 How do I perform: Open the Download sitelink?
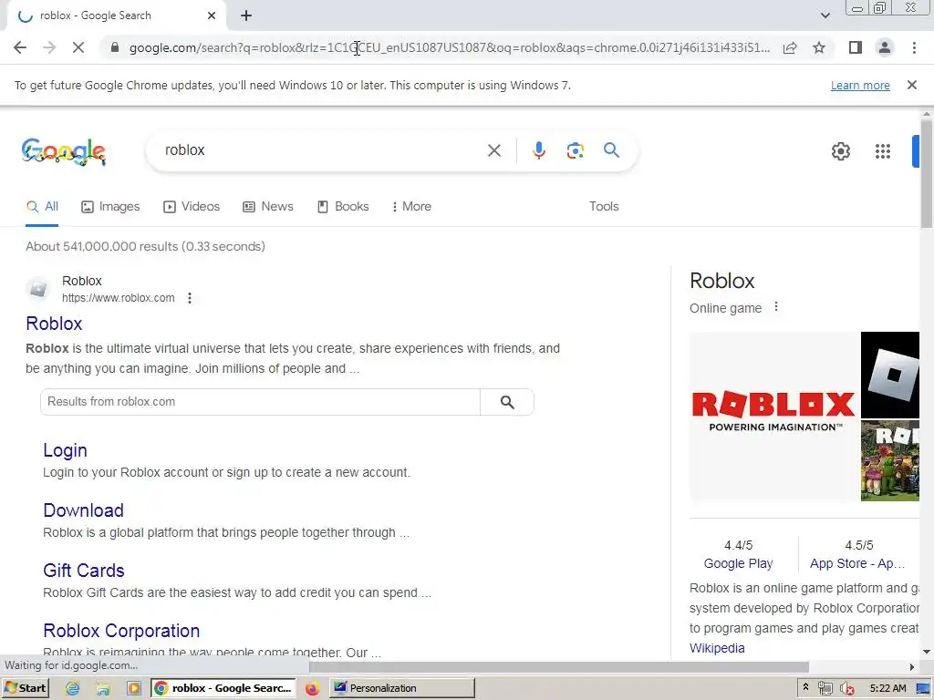83,510
